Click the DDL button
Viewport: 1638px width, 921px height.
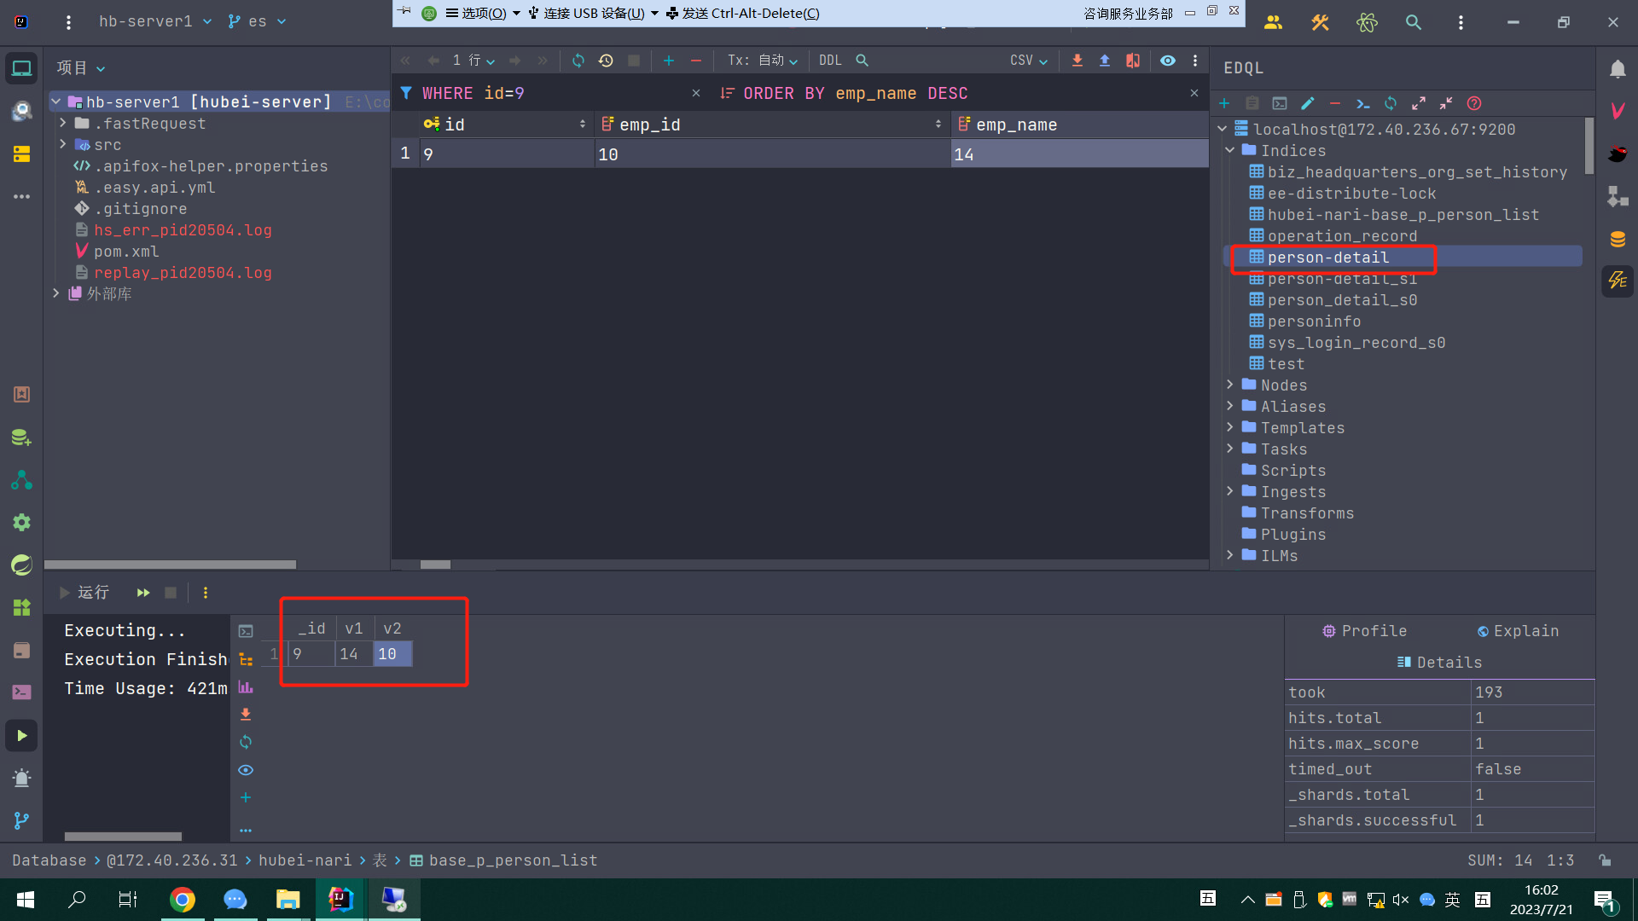coord(829,61)
